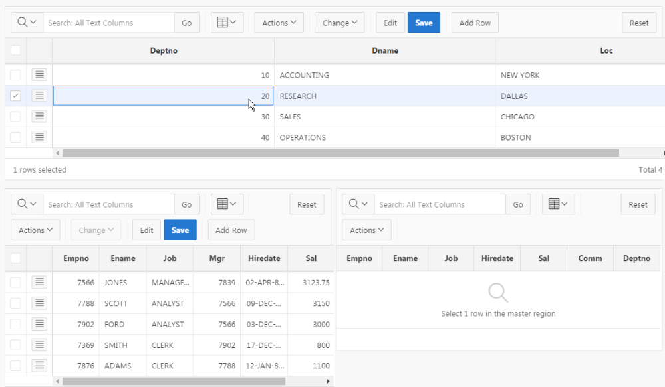Click Go button in departments grid
665x387 pixels.
[187, 23]
